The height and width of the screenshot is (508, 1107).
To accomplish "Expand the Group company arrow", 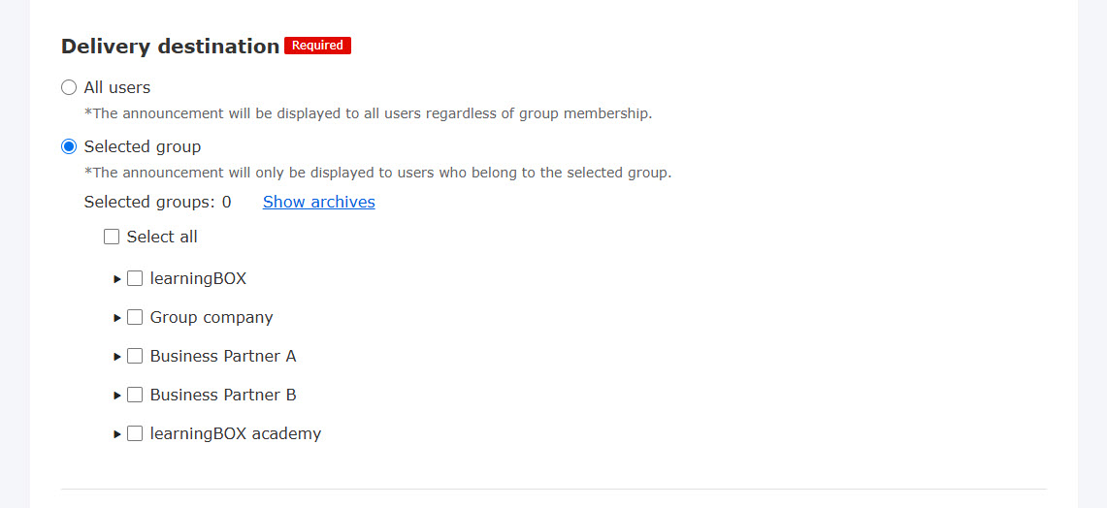I will [117, 318].
